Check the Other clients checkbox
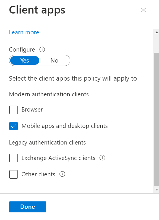159x220 pixels. pyautogui.click(x=14, y=174)
